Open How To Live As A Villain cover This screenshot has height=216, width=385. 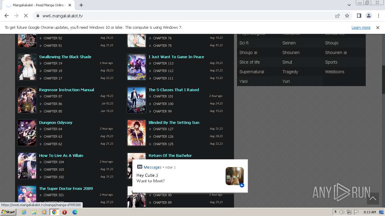27,166
